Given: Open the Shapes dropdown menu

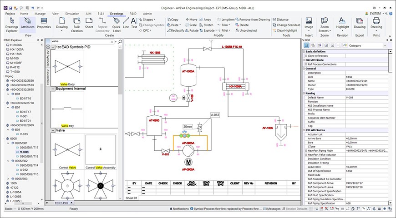Looking at the screenshot, I should point(147,20).
